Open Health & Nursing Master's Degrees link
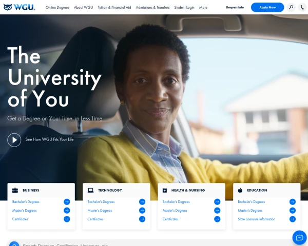Image resolution: width=308 pixels, height=246 pixels. (x=175, y=210)
